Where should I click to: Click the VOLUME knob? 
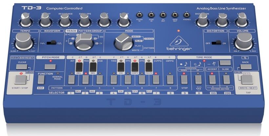[244, 41]
